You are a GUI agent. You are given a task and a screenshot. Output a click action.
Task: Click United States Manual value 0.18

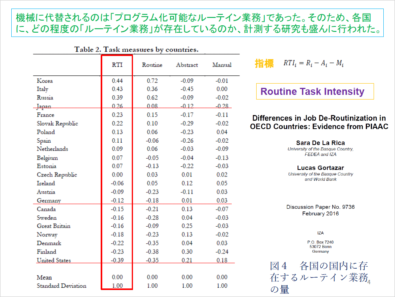point(222,260)
